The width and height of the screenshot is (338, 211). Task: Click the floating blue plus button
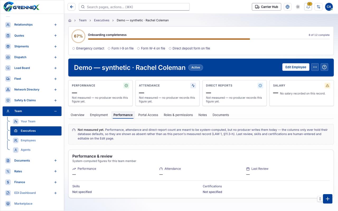[x=328, y=199]
